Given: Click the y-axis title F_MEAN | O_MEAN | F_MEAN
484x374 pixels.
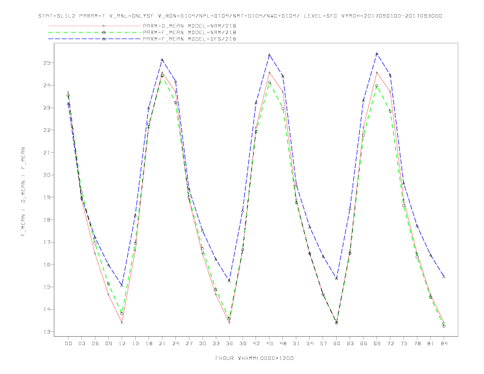Looking at the screenshot, I should point(23,192).
